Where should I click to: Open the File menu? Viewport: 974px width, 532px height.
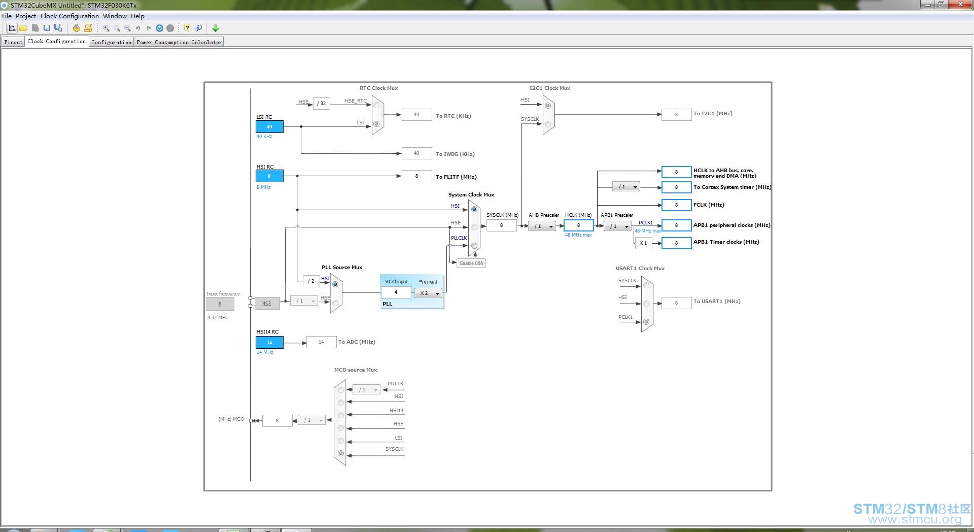point(7,16)
